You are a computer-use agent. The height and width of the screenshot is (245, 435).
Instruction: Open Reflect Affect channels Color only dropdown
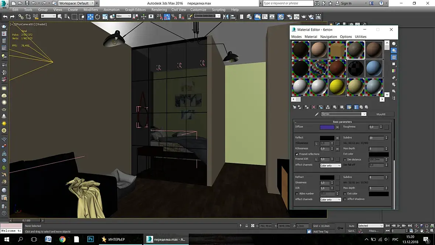click(330, 166)
